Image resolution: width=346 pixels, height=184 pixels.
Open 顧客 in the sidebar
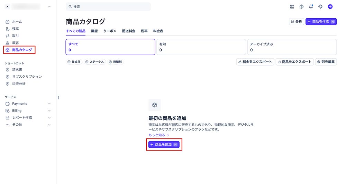point(15,43)
